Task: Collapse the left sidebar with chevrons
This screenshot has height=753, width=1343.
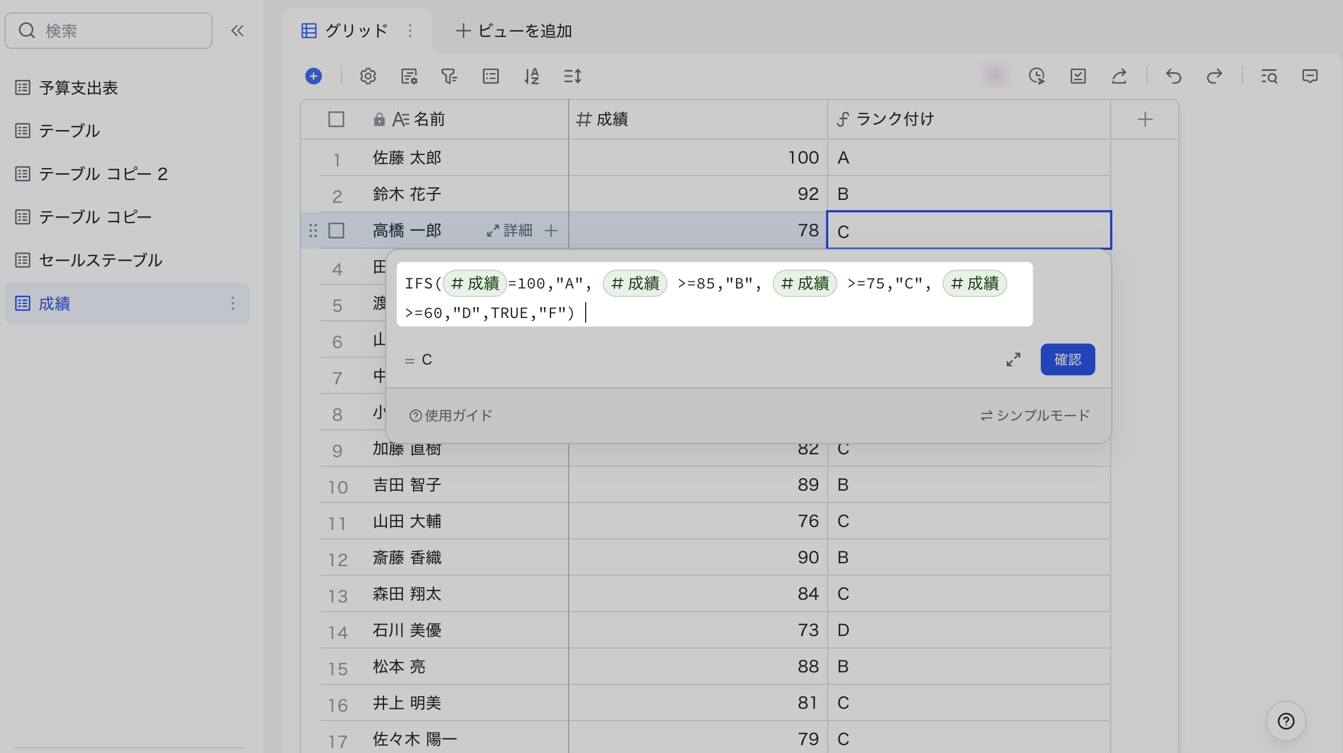Action: [x=237, y=31]
